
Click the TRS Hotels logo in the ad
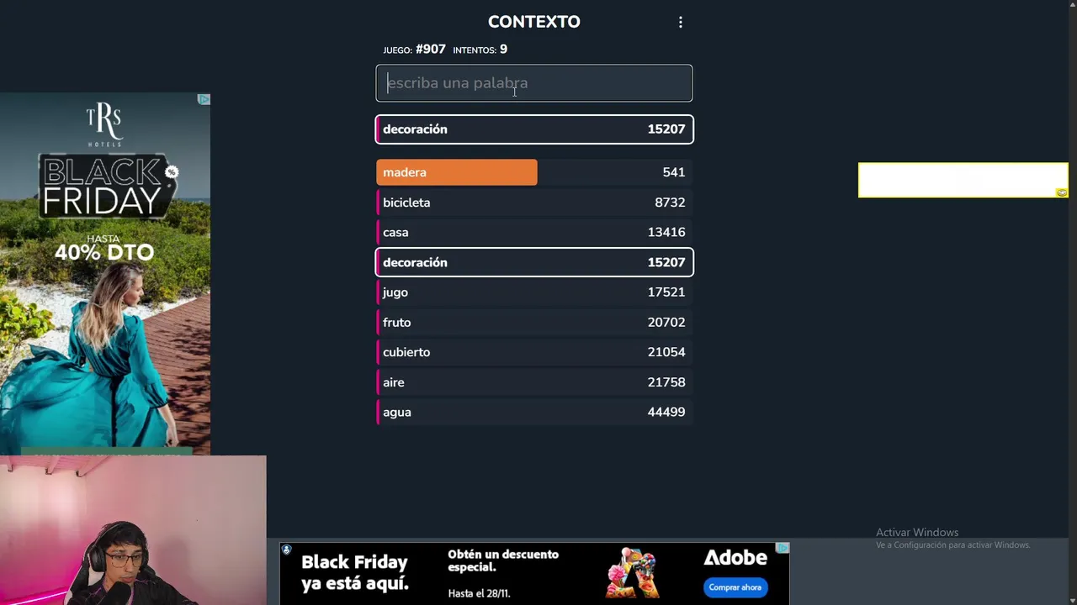104,124
